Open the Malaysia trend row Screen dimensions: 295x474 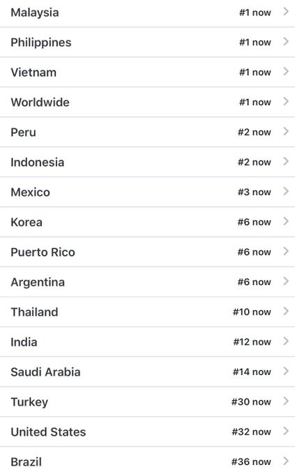(x=147, y=13)
